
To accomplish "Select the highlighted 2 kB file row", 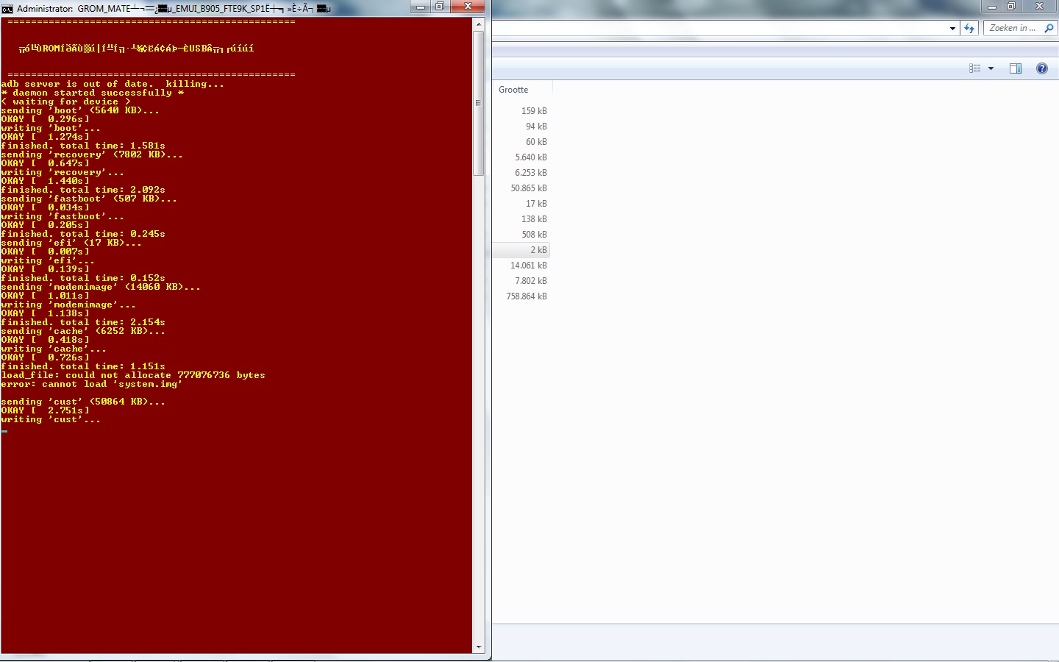I will pyautogui.click(x=521, y=250).
